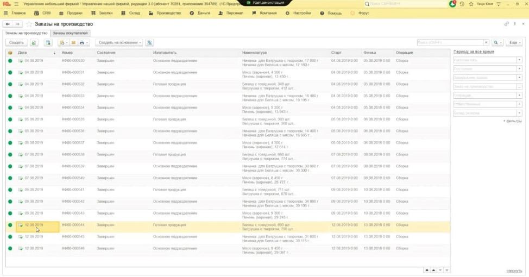Click the Период: за все время link
Viewport: 529px width, 277px height.
[474, 52]
